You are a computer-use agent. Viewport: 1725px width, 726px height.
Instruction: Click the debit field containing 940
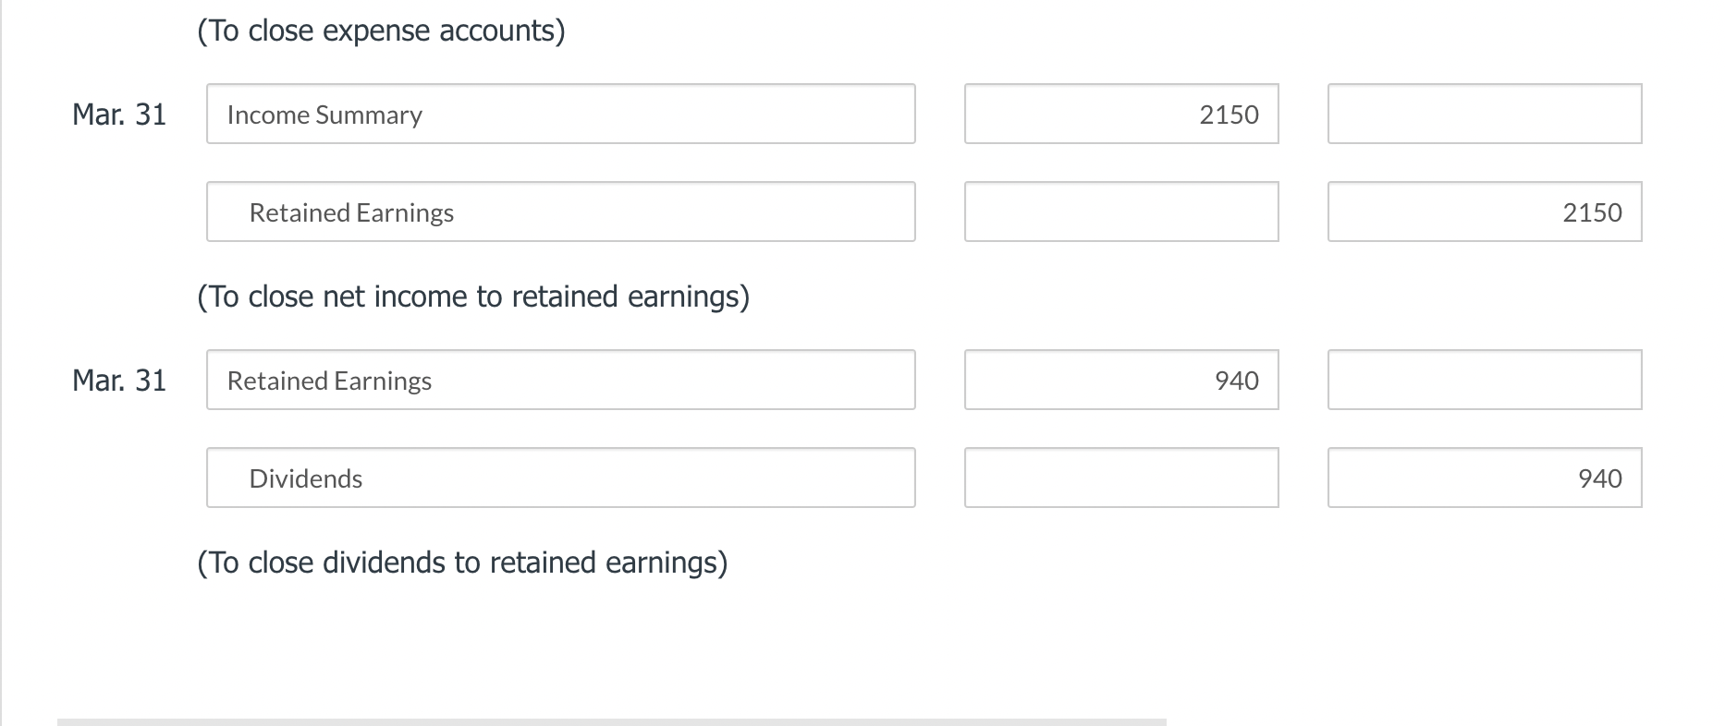pyautogui.click(x=1120, y=381)
